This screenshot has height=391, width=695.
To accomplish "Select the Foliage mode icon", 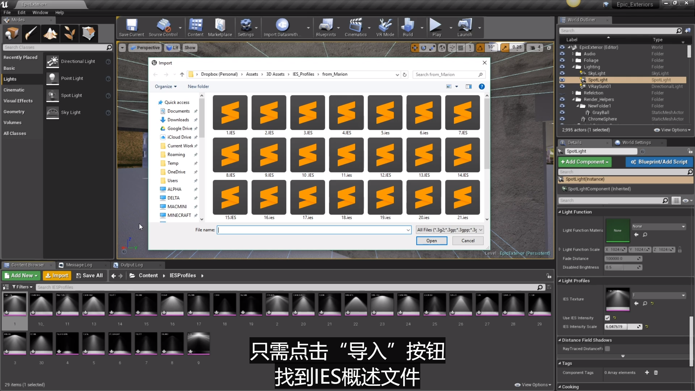I will click(69, 33).
